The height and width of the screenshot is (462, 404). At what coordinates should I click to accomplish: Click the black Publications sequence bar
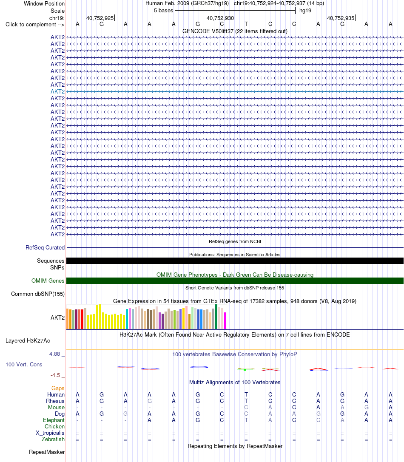(x=235, y=261)
